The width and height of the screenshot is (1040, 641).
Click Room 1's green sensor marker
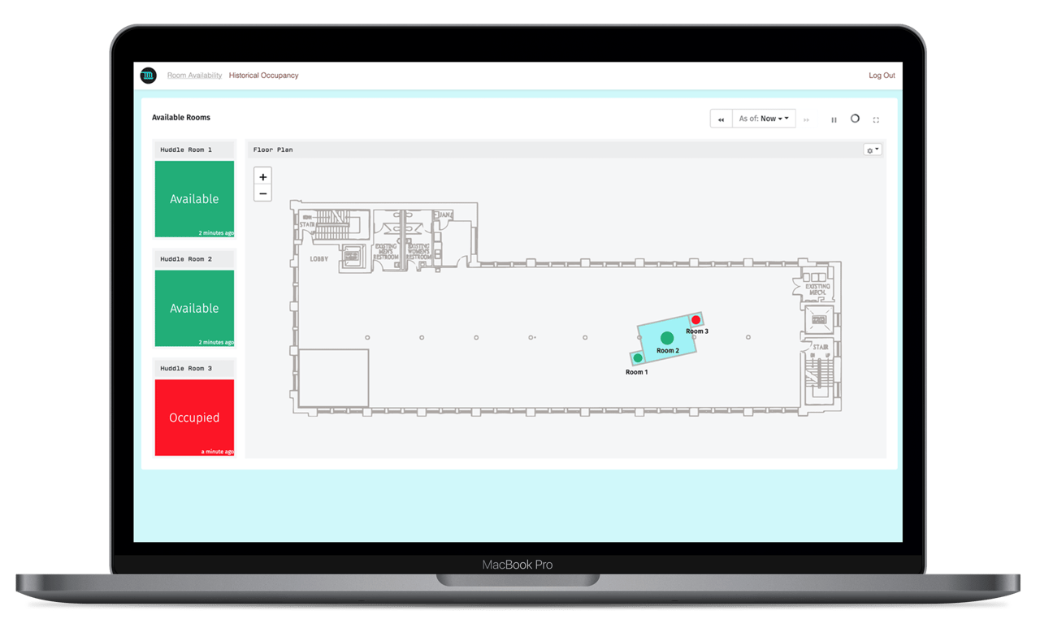point(638,357)
